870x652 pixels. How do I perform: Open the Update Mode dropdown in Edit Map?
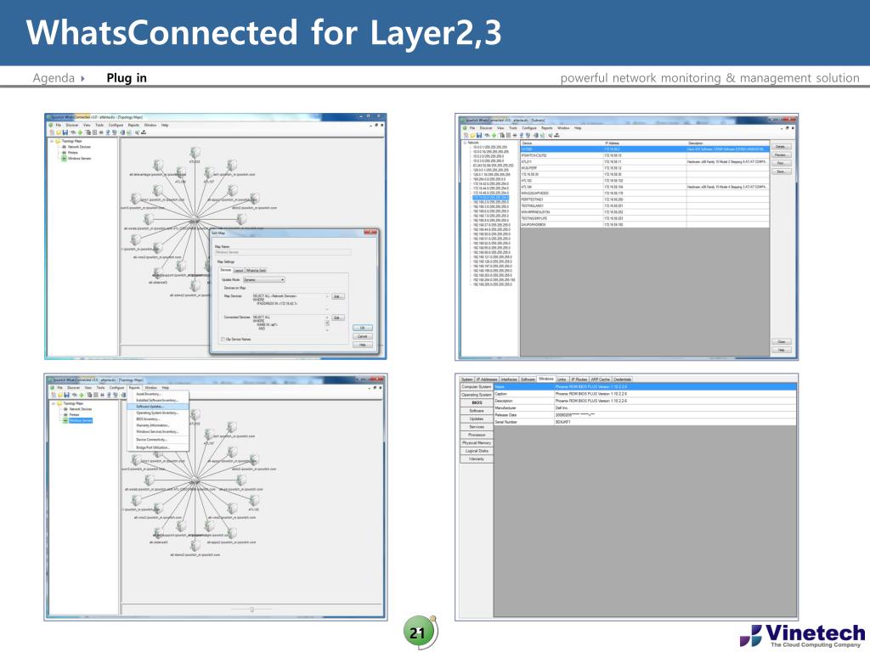[264, 280]
